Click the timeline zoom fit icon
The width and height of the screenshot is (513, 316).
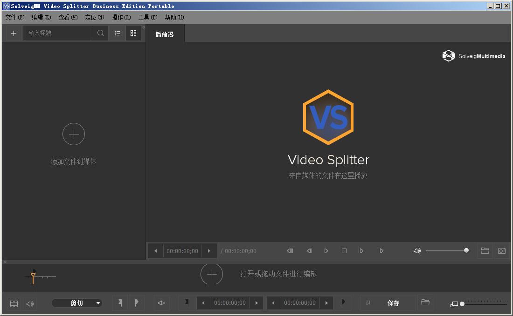(x=454, y=304)
